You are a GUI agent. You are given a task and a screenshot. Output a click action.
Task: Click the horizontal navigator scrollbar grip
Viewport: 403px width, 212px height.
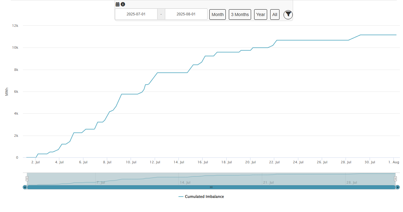pos(211,187)
